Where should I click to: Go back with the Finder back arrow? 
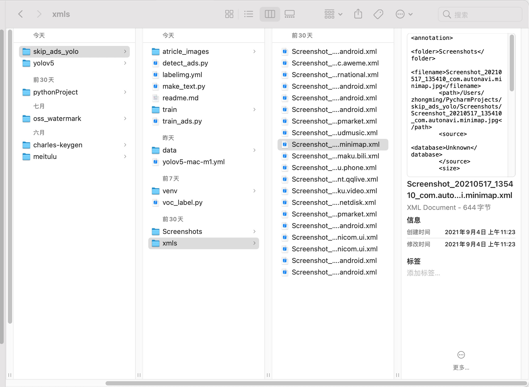click(21, 14)
